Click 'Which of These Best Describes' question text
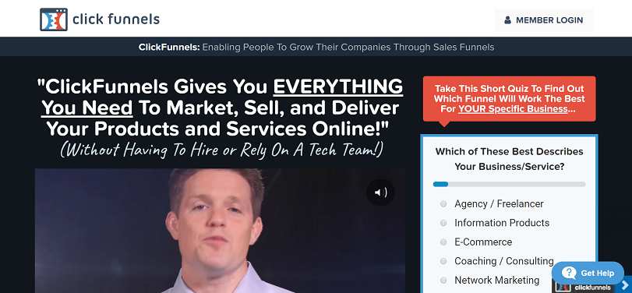Screen dimensions: 632x293 [509, 159]
